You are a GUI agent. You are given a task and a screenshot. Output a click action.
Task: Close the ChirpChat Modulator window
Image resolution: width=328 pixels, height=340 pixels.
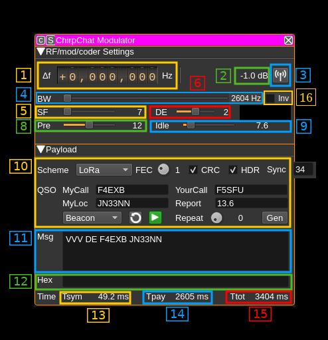(288, 41)
